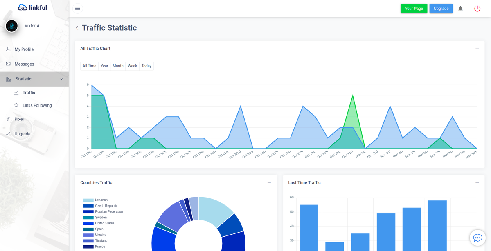Click the Messages envelope icon
This screenshot has width=491, height=251.
tap(8, 64)
